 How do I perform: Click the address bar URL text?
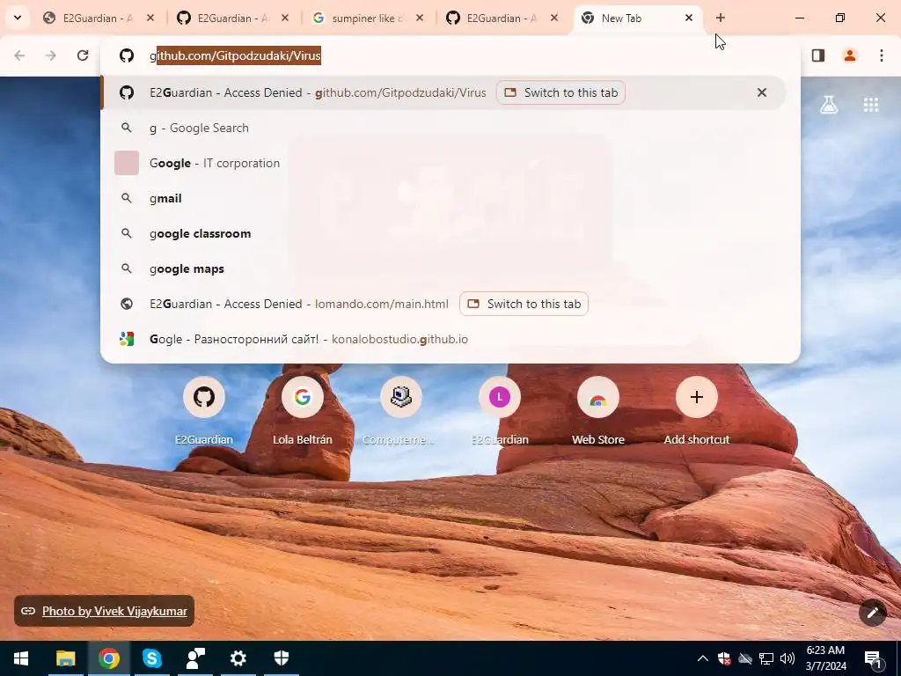235,55
